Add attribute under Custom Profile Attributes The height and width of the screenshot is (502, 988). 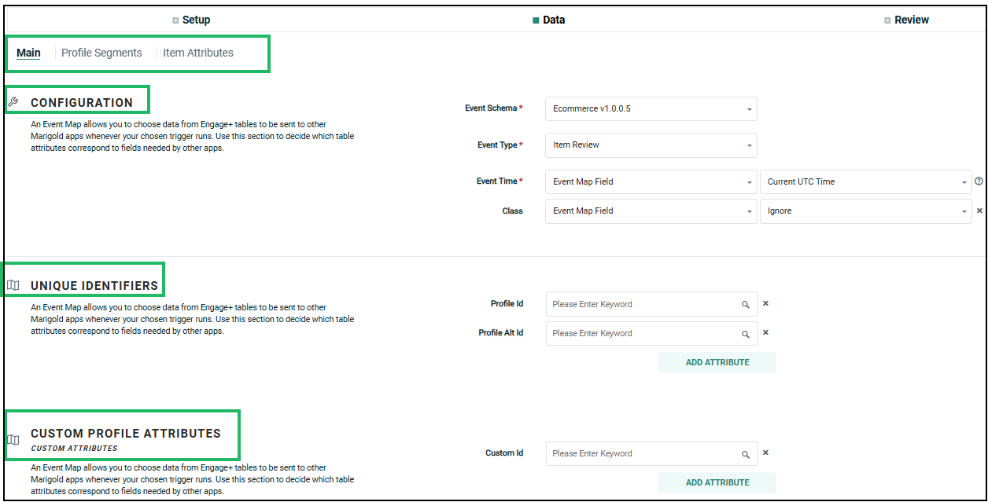(x=717, y=482)
